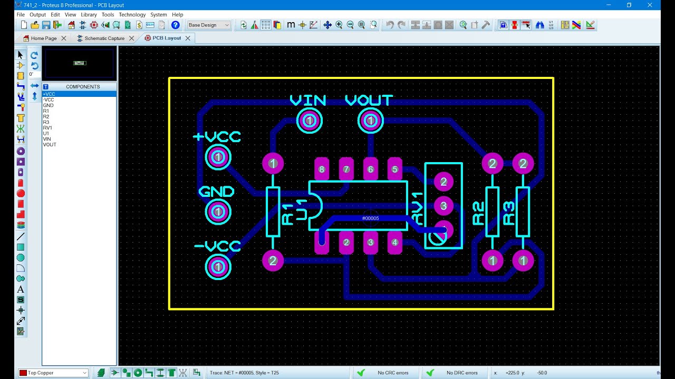Select the Dimension Mode tool
Viewport: 675px width, 379px height.
21,321
